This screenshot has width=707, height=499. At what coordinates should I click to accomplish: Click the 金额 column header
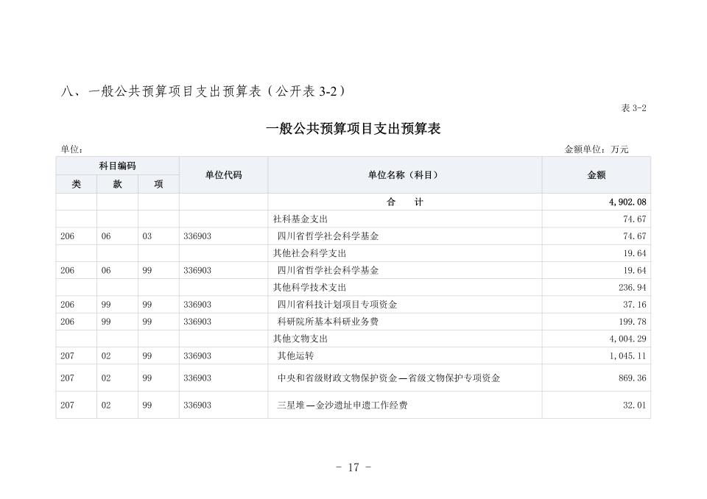point(595,174)
